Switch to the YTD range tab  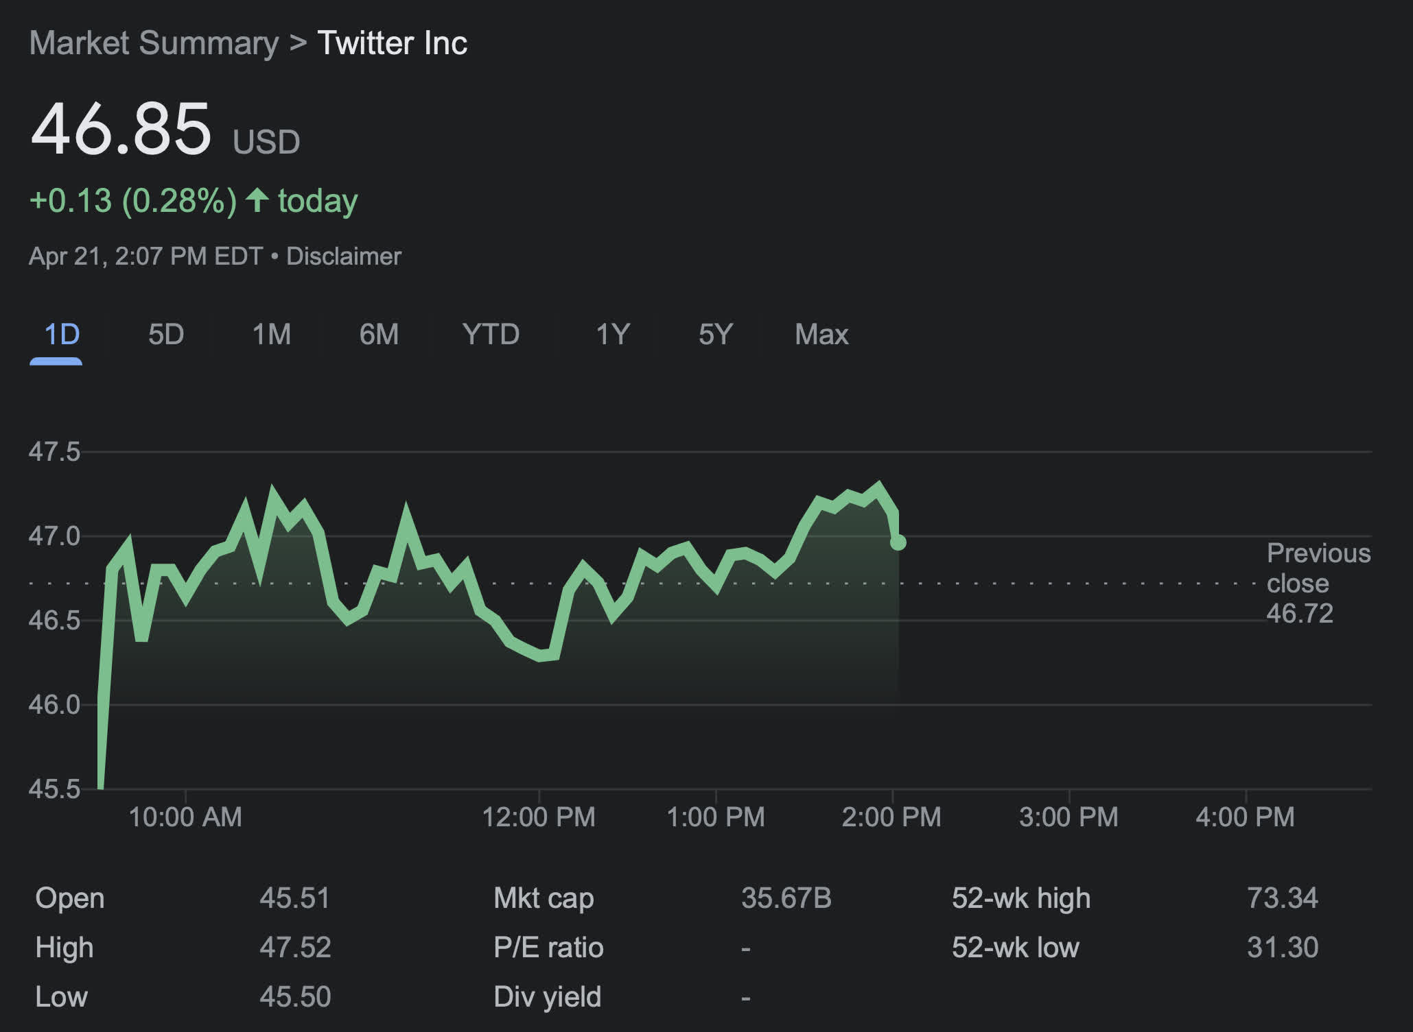tap(491, 335)
